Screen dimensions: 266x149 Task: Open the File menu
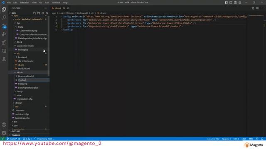[9, 2]
